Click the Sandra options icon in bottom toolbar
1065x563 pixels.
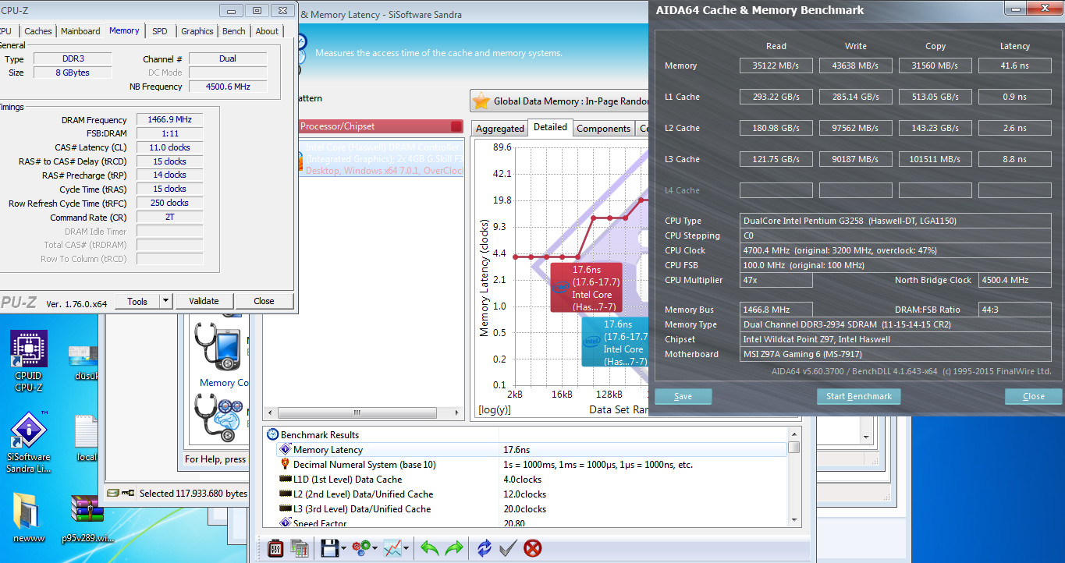[x=275, y=548]
